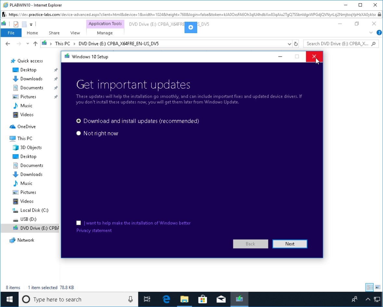Open Customize Quick Access Toolbar dropdown
383x307 pixels.
pyautogui.click(x=31, y=24)
